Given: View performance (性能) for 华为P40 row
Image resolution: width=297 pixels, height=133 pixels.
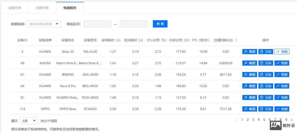Looking at the screenshot, I should [x=282, y=74].
